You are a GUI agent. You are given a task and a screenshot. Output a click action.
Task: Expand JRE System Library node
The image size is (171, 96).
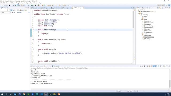pos(138,11)
